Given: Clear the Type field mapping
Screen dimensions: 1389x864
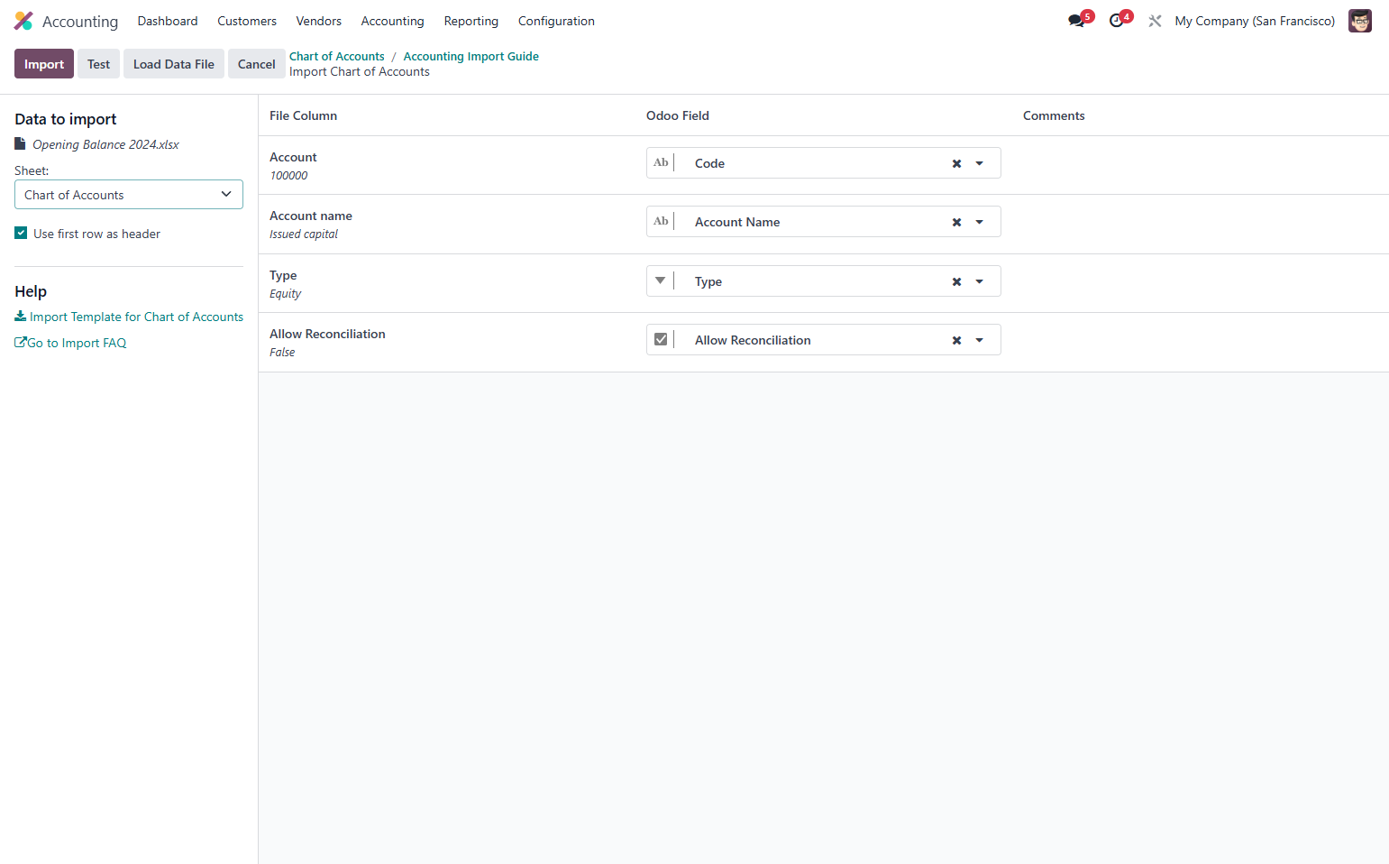Looking at the screenshot, I should pos(956,281).
